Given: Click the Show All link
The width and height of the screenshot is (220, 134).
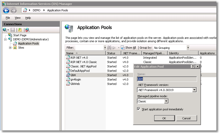Looking at the screenshot, I should click(x=131, y=48).
